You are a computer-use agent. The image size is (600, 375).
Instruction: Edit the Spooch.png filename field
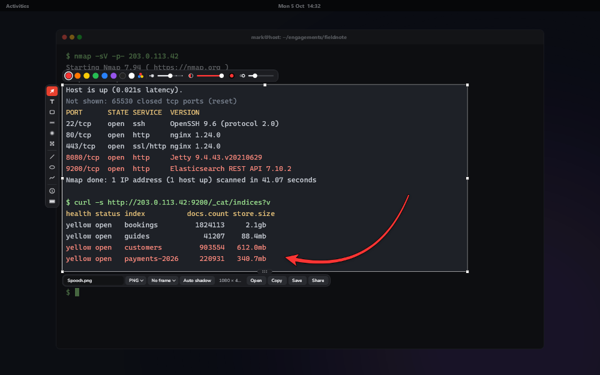click(94, 280)
